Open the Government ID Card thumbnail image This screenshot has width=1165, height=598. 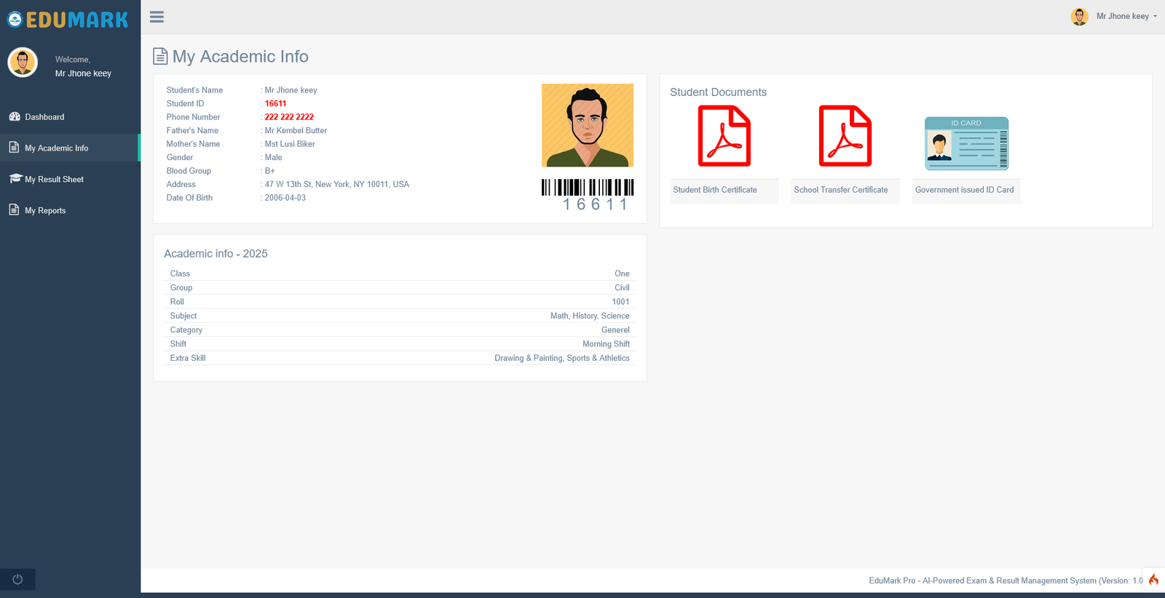pyautogui.click(x=966, y=143)
